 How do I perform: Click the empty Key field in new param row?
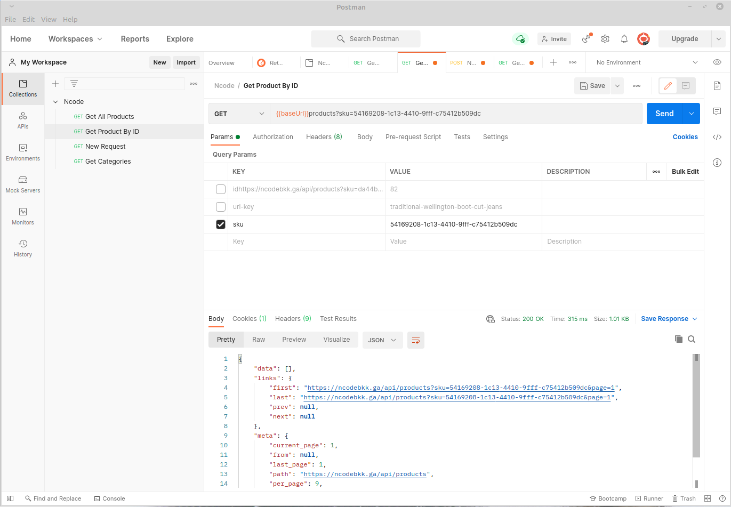click(307, 242)
